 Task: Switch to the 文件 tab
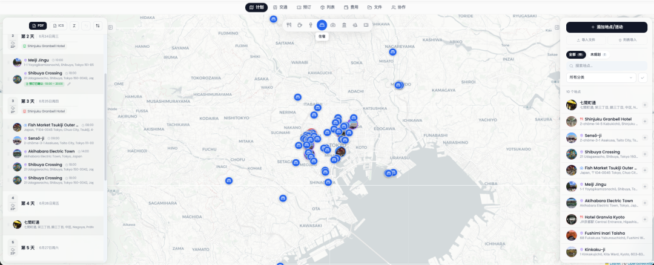coord(375,7)
